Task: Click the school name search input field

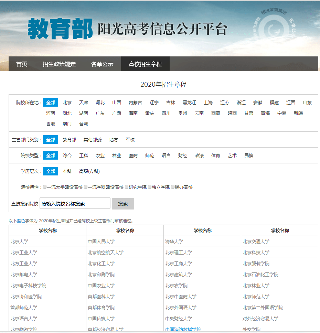Action: [75, 204]
